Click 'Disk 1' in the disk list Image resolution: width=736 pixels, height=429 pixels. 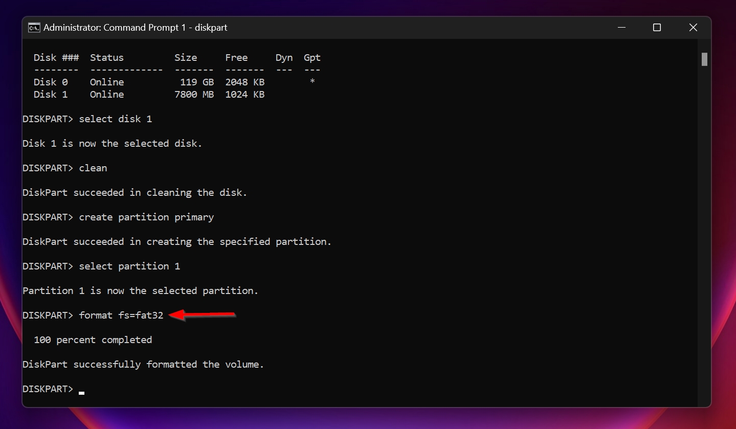tap(51, 95)
